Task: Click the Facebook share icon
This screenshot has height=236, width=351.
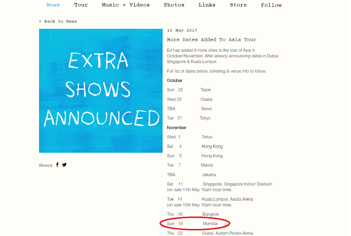Action: coord(57,165)
